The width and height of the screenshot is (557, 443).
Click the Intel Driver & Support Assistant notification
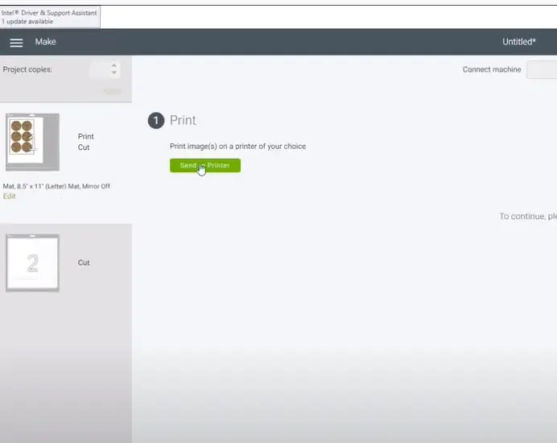pos(50,17)
